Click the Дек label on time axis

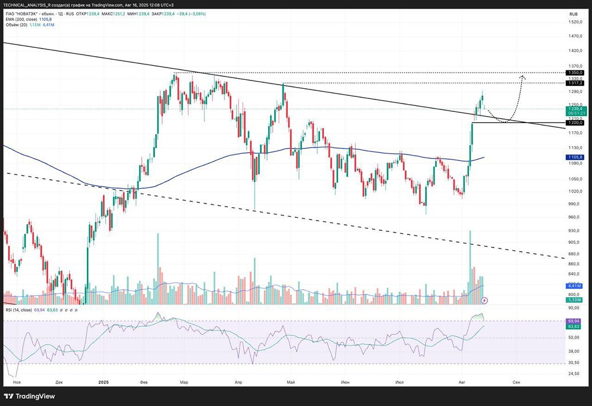click(x=59, y=382)
